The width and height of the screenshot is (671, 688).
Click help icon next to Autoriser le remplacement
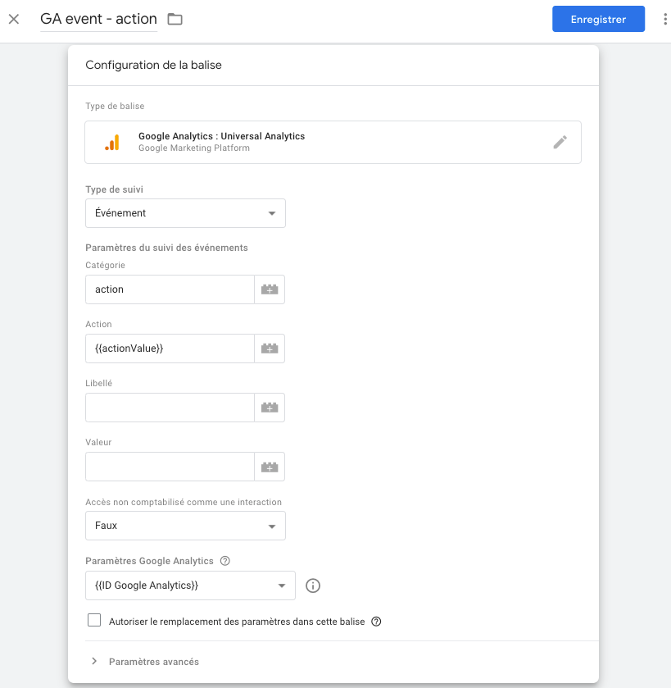(376, 622)
